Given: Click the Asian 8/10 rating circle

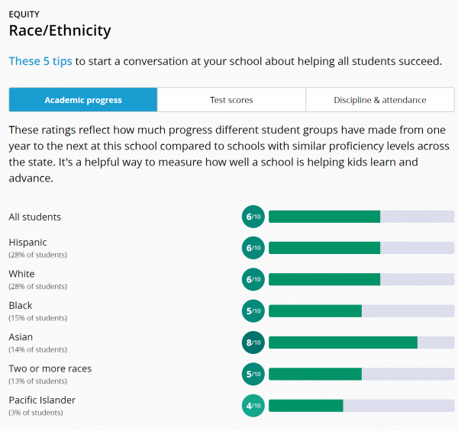Looking at the screenshot, I should pos(253,343).
